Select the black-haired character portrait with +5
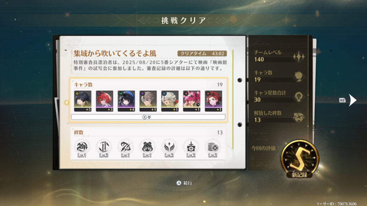367x206 pixels. 83,101
